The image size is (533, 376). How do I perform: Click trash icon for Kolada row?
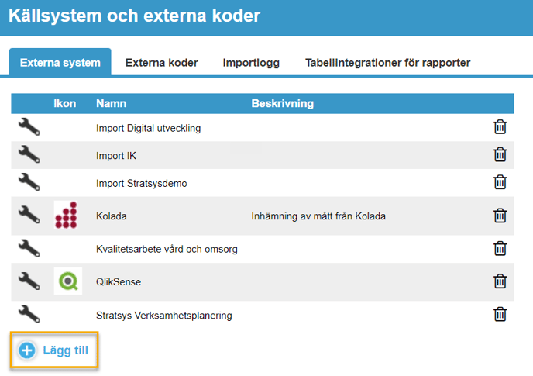[x=500, y=216]
